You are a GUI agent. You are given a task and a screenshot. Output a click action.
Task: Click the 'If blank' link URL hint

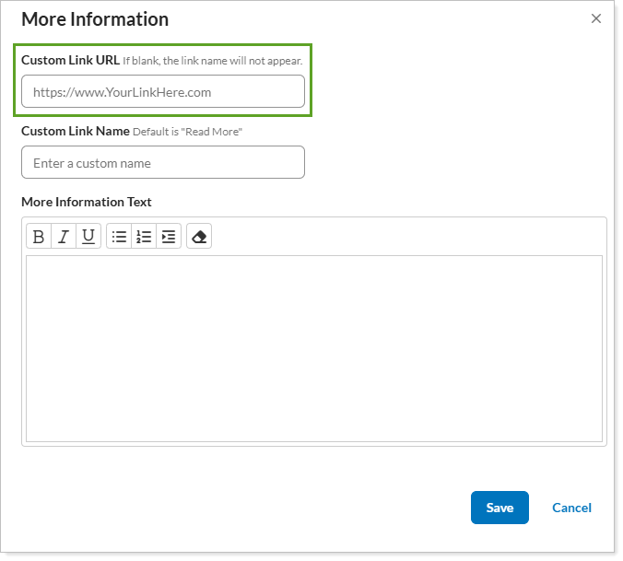click(213, 61)
